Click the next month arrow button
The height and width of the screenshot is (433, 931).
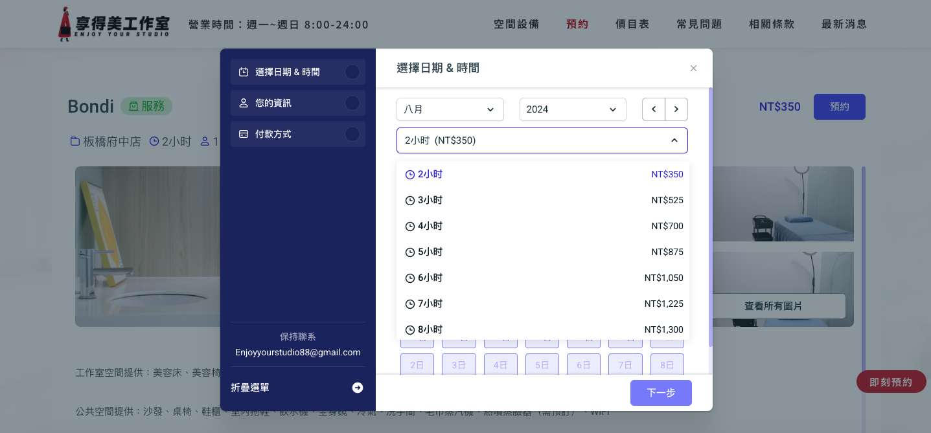click(676, 109)
